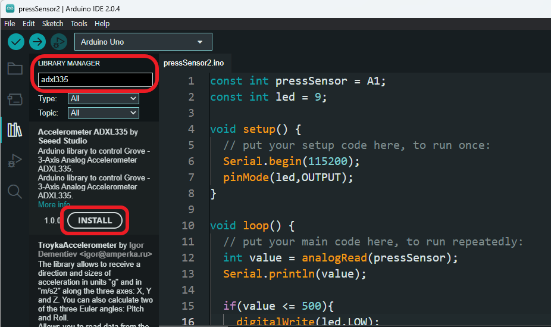Click the Accelerometer ADXL335 by Seeed Studio title

(x=88, y=136)
